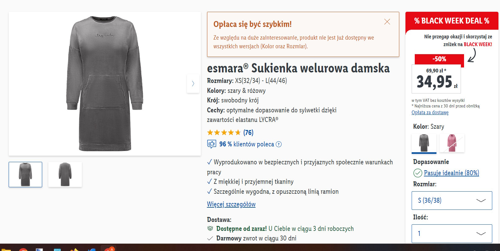The width and height of the screenshot is (500, 251).
Task: Click the main dress product image
Action: tap(105, 84)
